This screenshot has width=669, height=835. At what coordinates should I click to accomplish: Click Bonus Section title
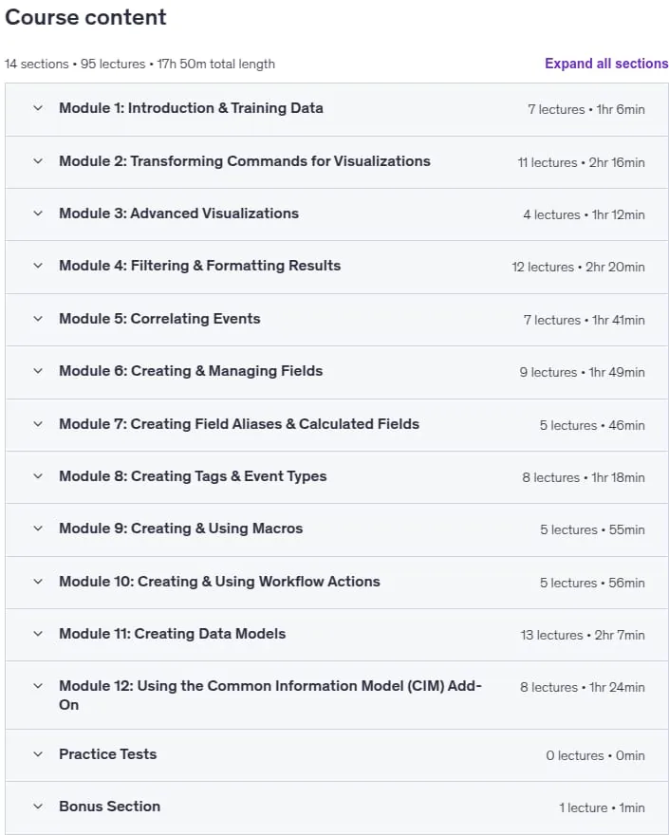coord(109,807)
